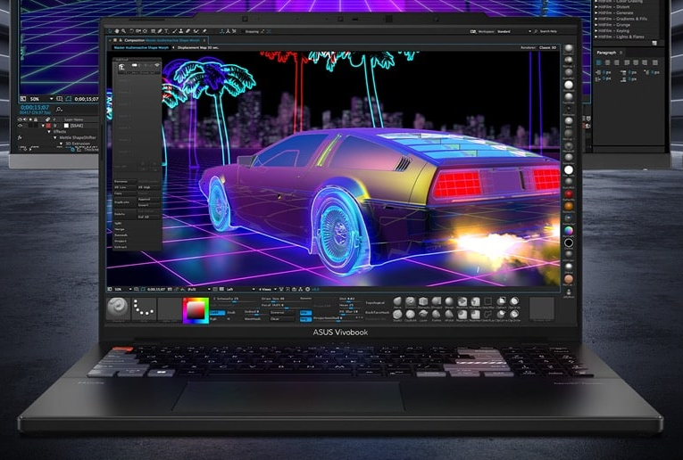
Task: Click the timeline search icon in back window
Action: (59, 109)
